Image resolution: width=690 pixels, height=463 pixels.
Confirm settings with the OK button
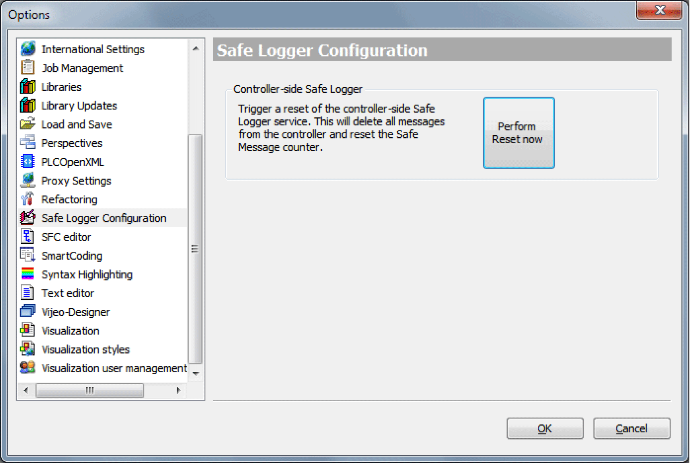[x=544, y=428]
